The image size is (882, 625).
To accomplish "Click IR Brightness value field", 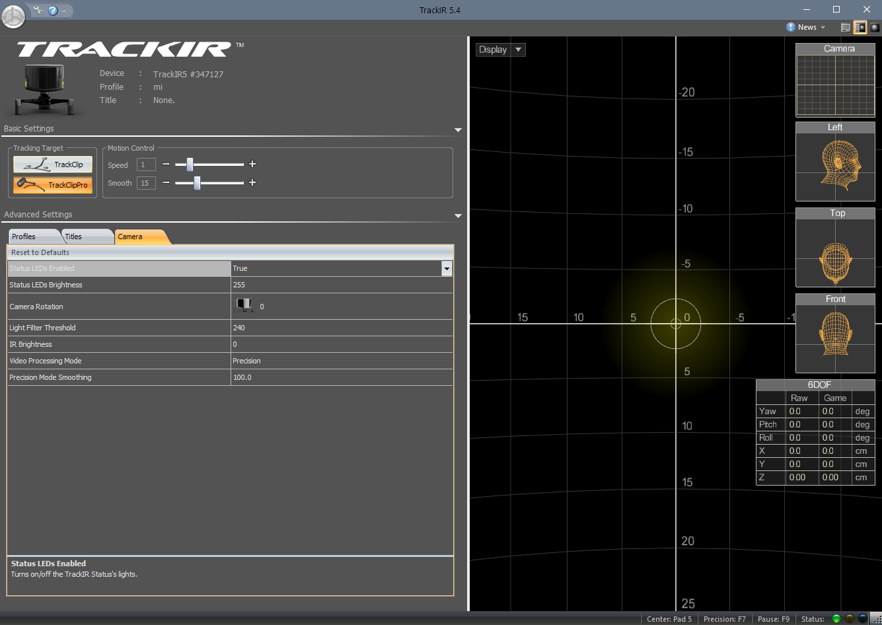I will coord(342,344).
